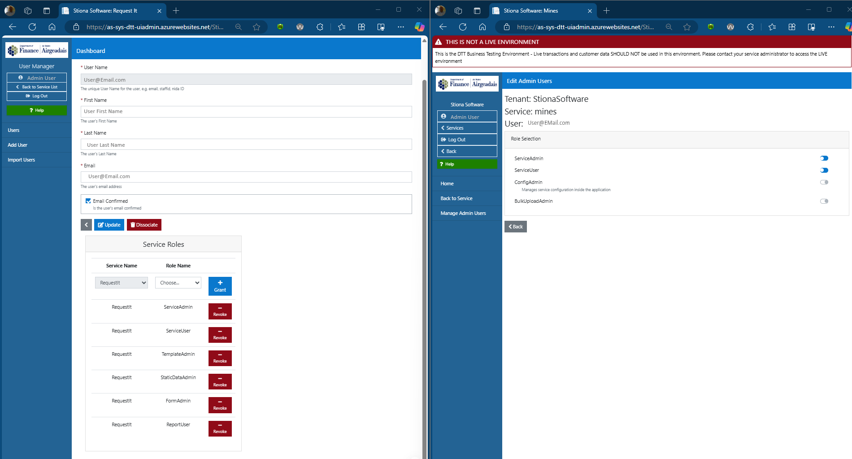This screenshot has width=852, height=459.
Task: Open new tab in left browser
Action: [x=176, y=10]
